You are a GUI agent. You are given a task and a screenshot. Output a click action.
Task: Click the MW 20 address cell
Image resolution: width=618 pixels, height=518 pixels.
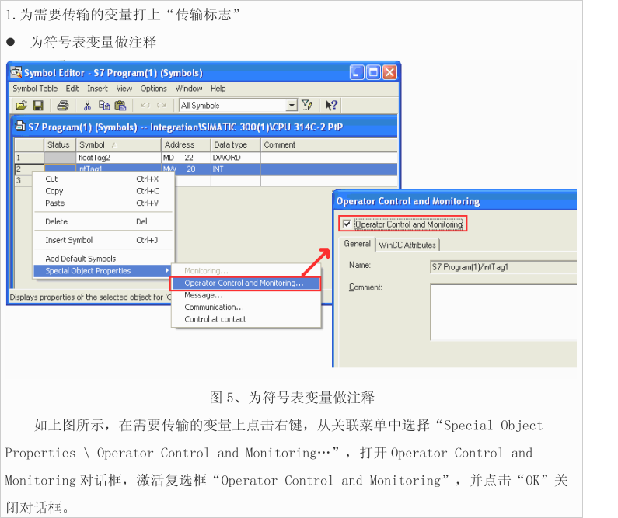pos(186,169)
